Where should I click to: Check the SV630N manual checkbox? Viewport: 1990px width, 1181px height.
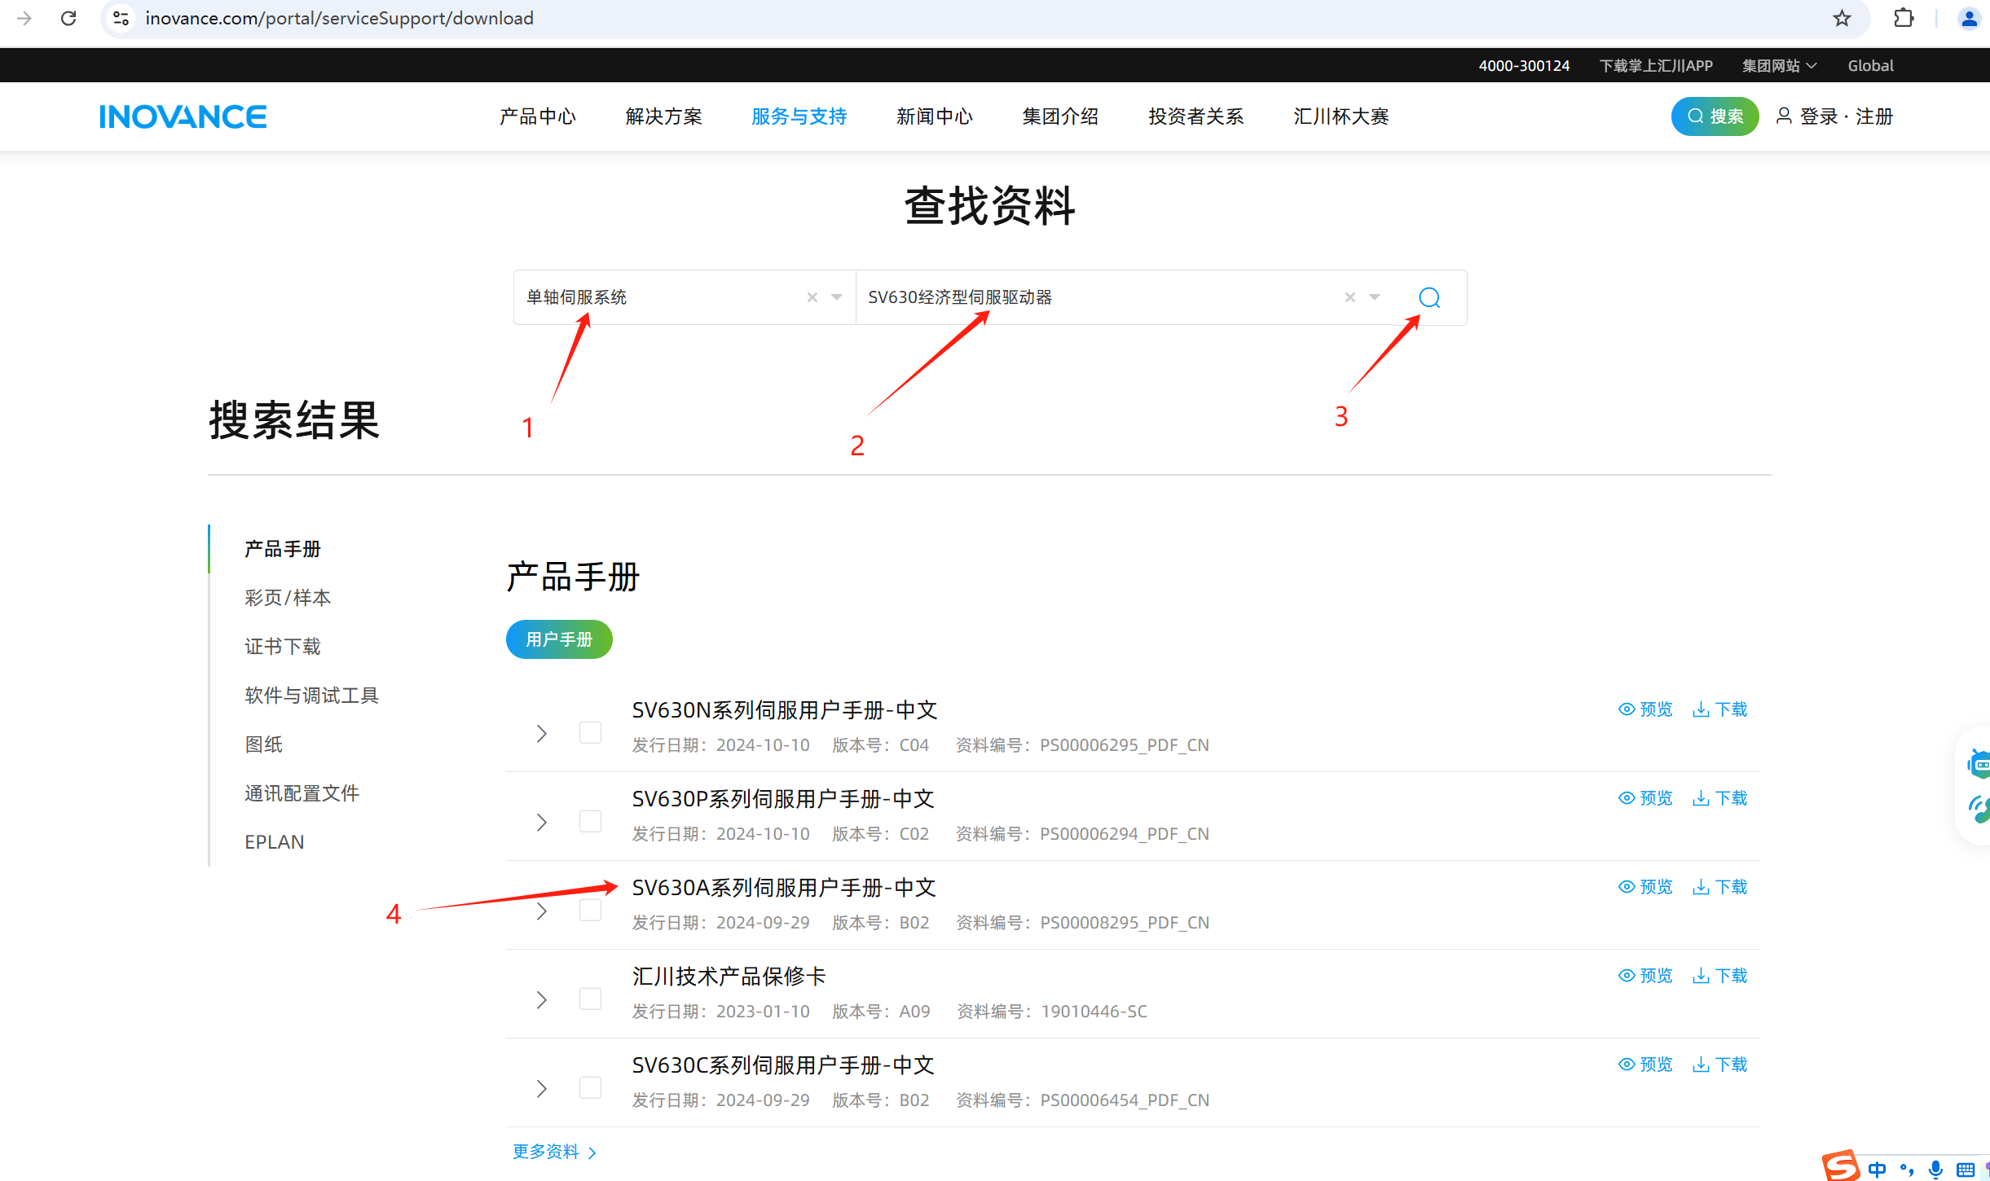click(590, 732)
